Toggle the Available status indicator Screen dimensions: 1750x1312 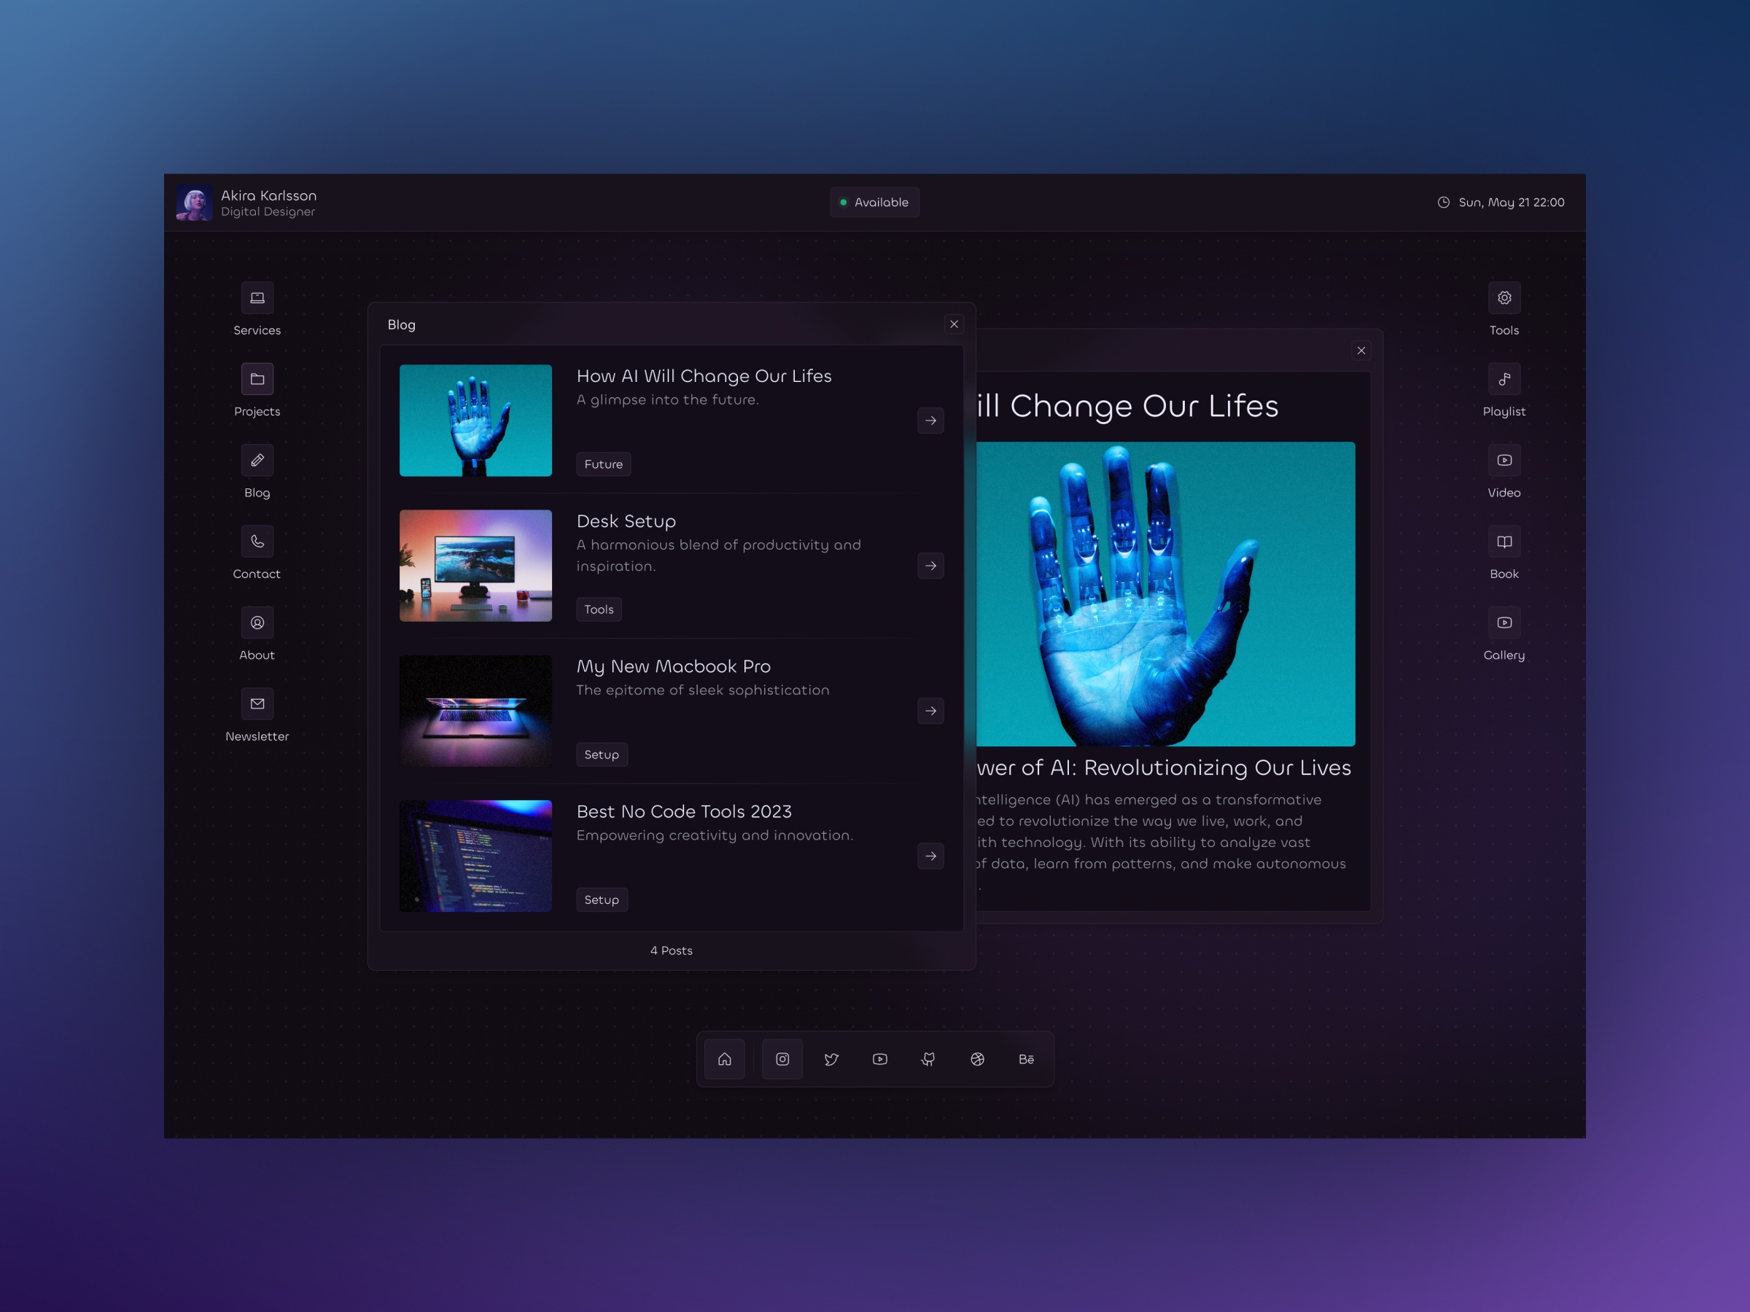874,202
